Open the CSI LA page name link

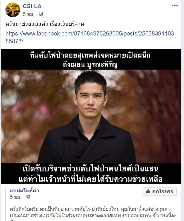coord(32,6)
